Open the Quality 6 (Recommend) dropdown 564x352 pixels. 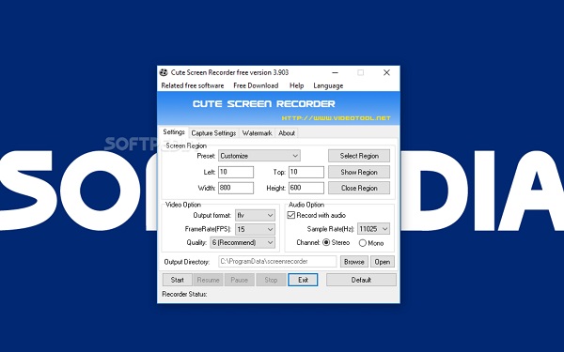point(243,243)
